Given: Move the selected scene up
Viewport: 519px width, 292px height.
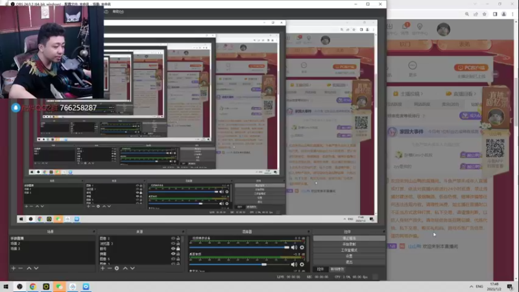Looking at the screenshot, I should [x=29, y=268].
